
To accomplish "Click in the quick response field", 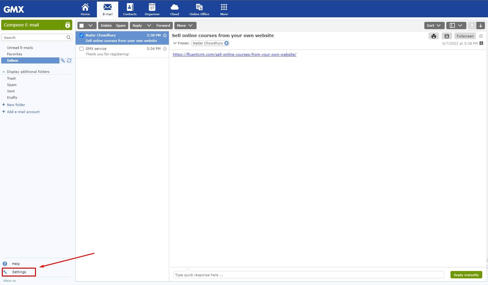I will click(x=309, y=275).
